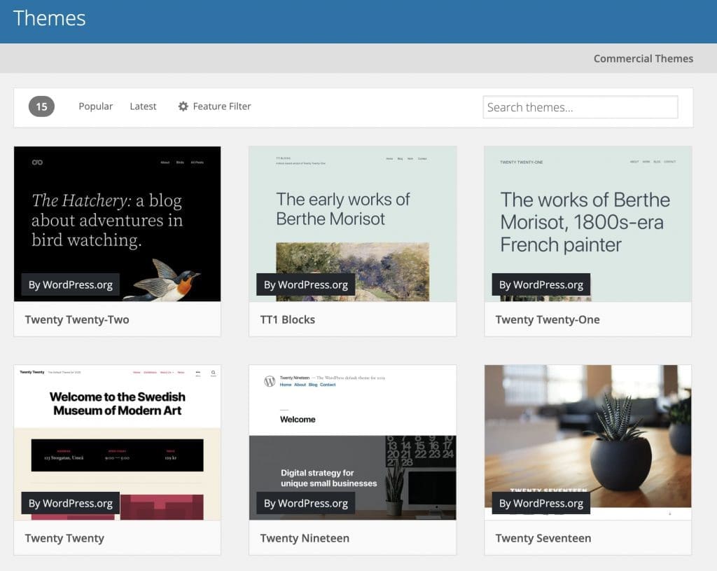Click the TT1 Blocks theme name
This screenshot has width=717, height=571.
click(288, 319)
